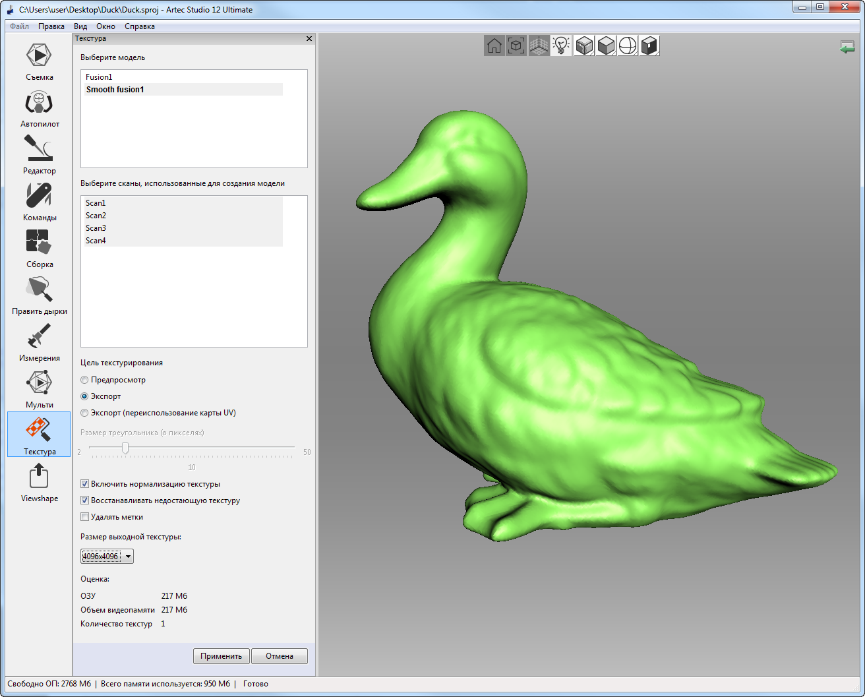
Task: Open the Съемка (Scan) panel icon
Action: tap(40, 56)
